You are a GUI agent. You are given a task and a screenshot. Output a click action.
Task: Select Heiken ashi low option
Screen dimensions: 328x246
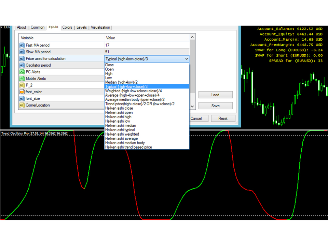click(147, 121)
